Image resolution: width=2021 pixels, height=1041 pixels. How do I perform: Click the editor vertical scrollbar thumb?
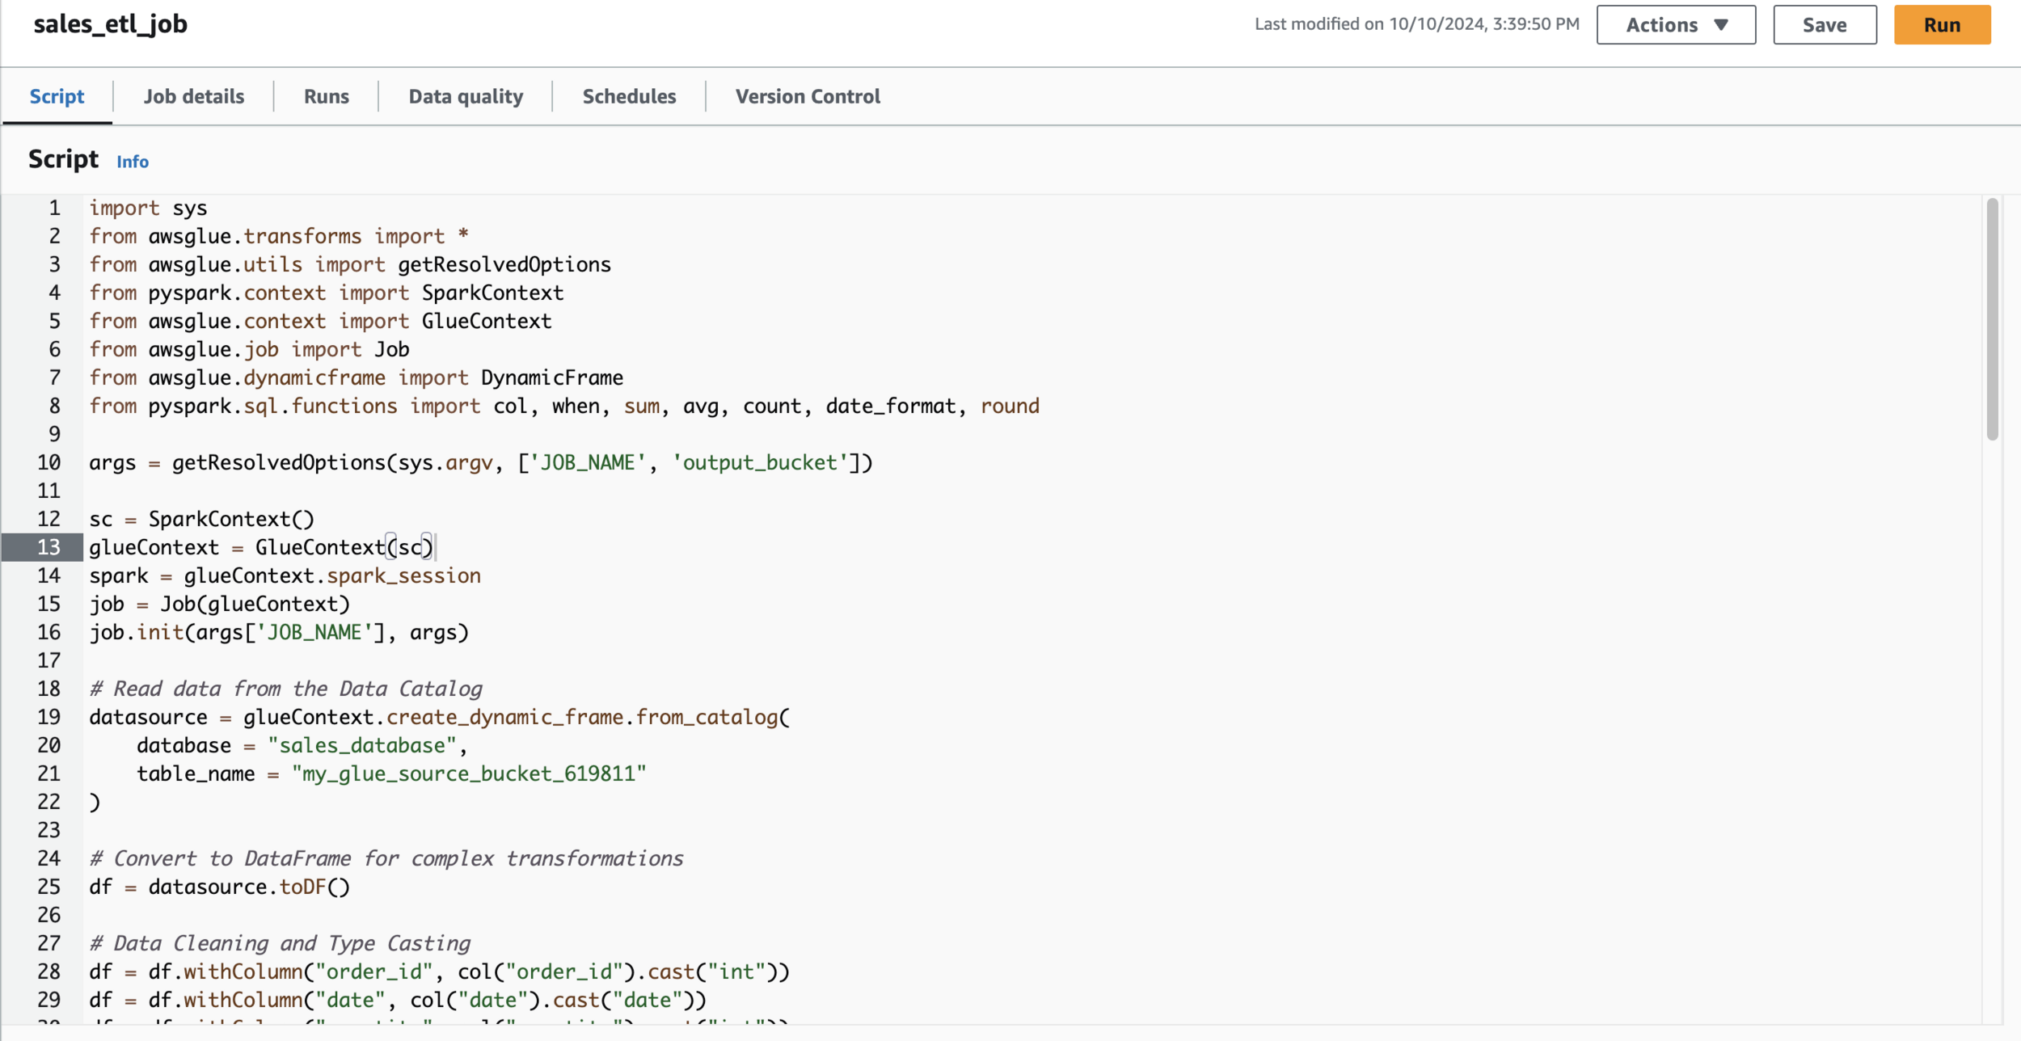pos(1992,319)
